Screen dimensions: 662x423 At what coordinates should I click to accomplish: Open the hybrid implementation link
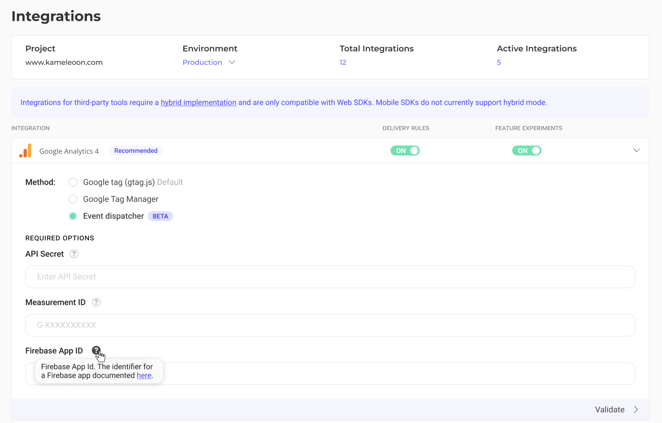coord(199,102)
